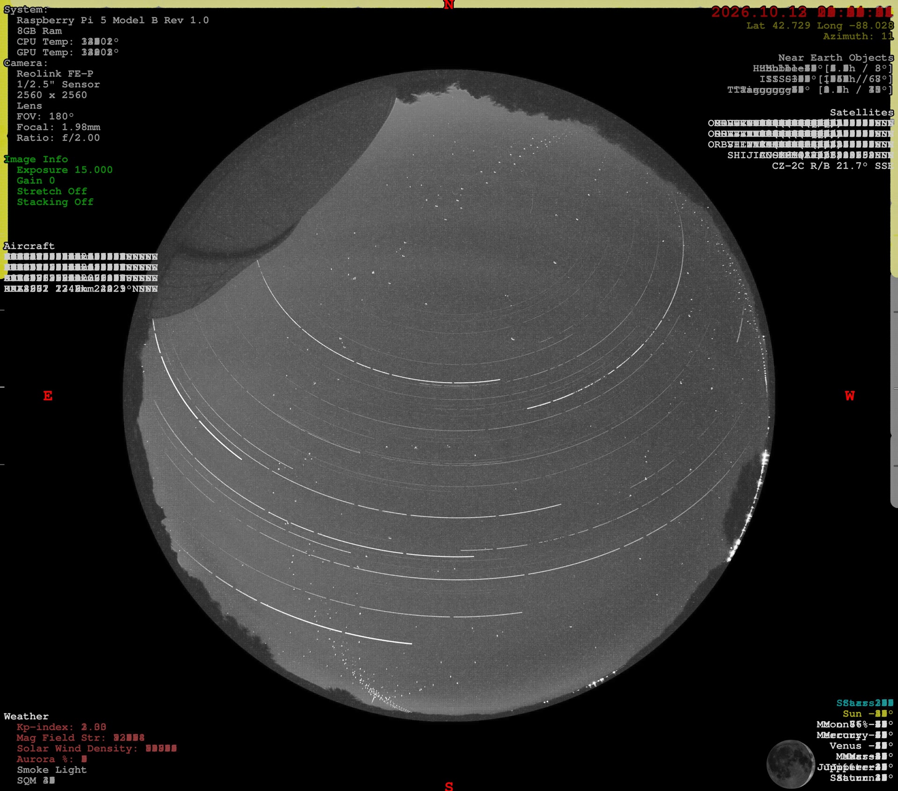Select the red E compass marker
Viewport: 898px width, 791px height.
point(48,396)
